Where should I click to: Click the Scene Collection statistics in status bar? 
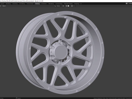[98, 98]
